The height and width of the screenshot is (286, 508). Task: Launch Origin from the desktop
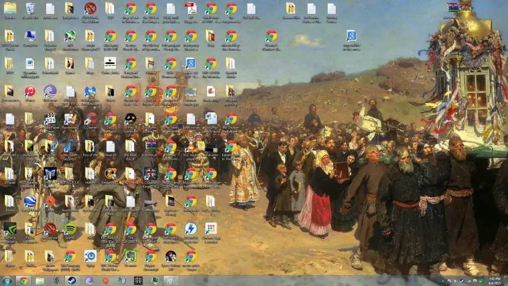50,204
